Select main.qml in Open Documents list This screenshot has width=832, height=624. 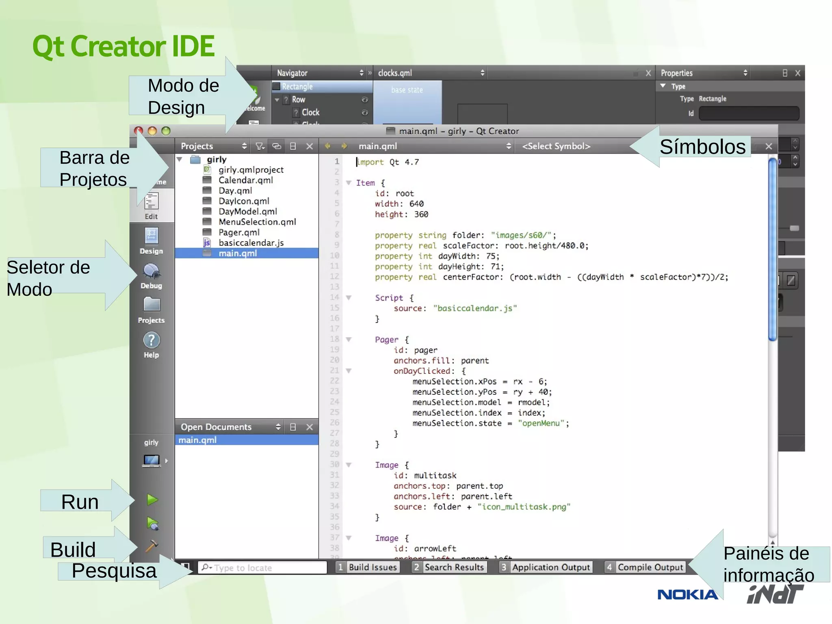[247, 440]
